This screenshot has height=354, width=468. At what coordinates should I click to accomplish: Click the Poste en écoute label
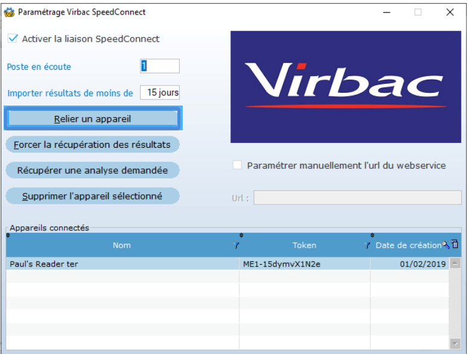(x=39, y=66)
